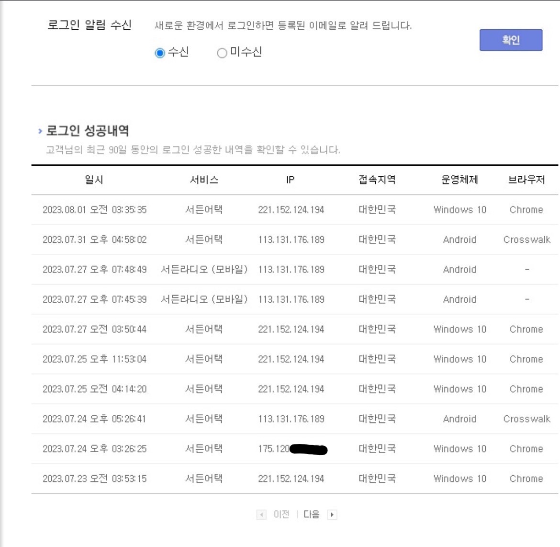Click the 일시 column header
This screenshot has width=560, height=547.
94,180
